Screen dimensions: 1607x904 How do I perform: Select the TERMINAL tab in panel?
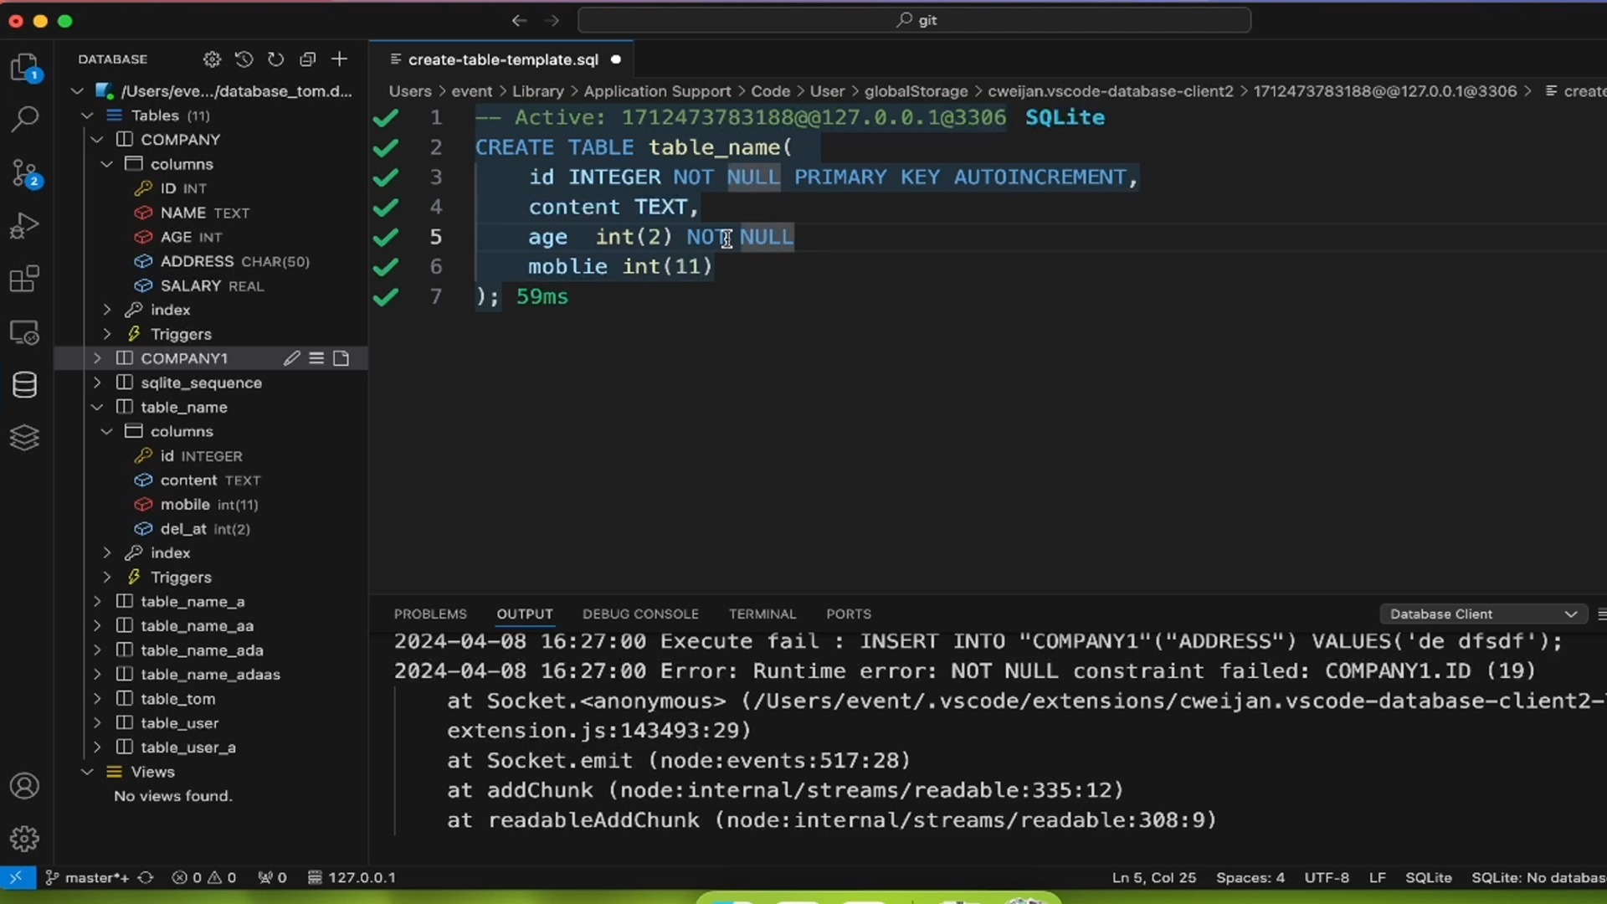click(x=764, y=614)
